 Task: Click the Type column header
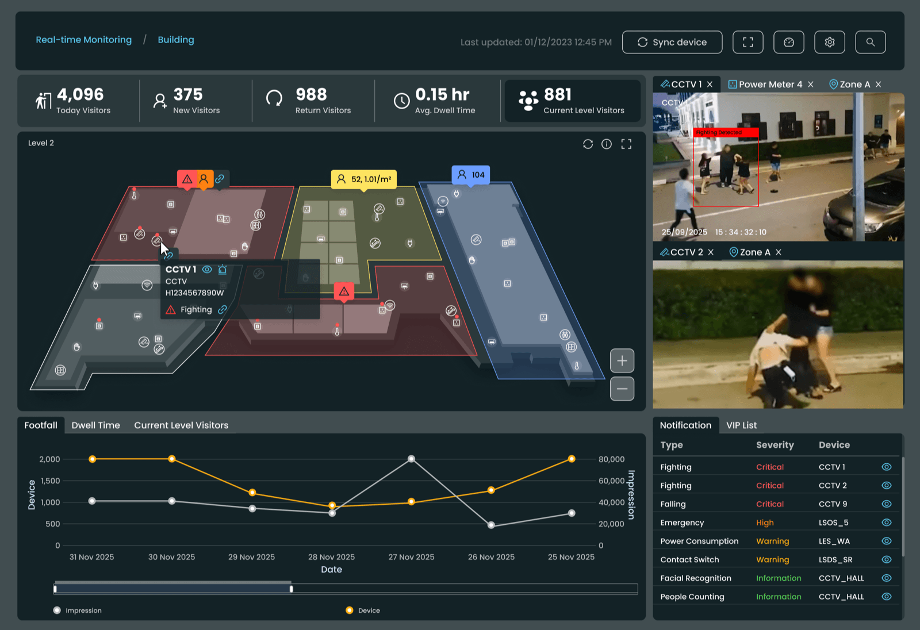pyautogui.click(x=672, y=445)
